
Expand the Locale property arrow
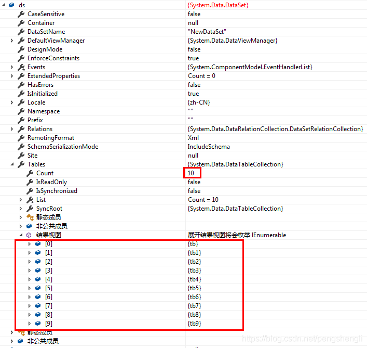(x=12, y=102)
